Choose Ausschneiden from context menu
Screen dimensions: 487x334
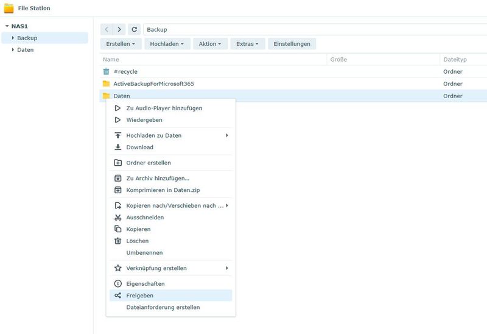point(171,218)
